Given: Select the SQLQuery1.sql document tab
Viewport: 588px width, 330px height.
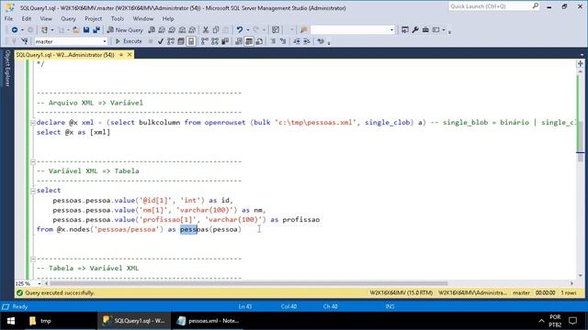Looking at the screenshot, I should point(65,55).
